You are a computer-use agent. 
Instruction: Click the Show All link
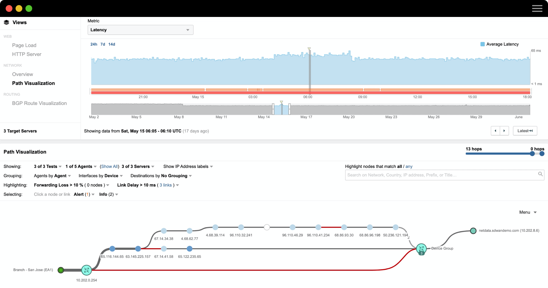pos(109,167)
